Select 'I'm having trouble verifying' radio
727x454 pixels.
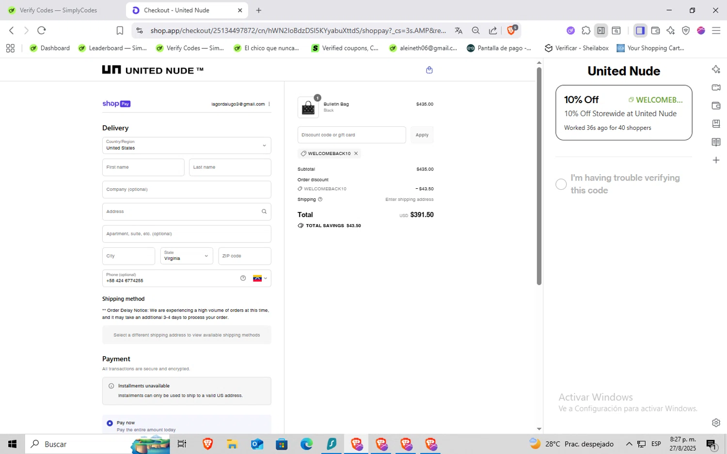(561, 184)
